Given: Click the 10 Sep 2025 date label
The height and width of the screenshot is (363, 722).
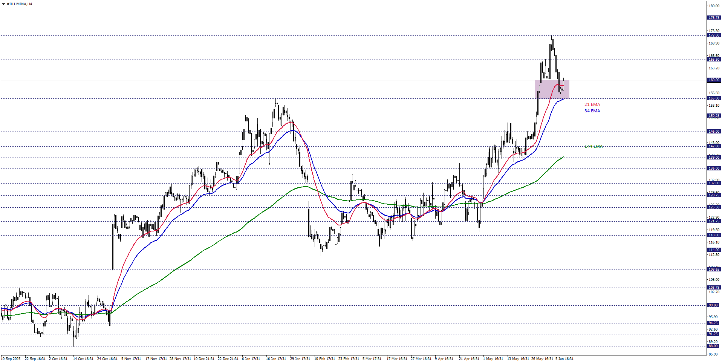Looking at the screenshot, I should pyautogui.click(x=11, y=359).
